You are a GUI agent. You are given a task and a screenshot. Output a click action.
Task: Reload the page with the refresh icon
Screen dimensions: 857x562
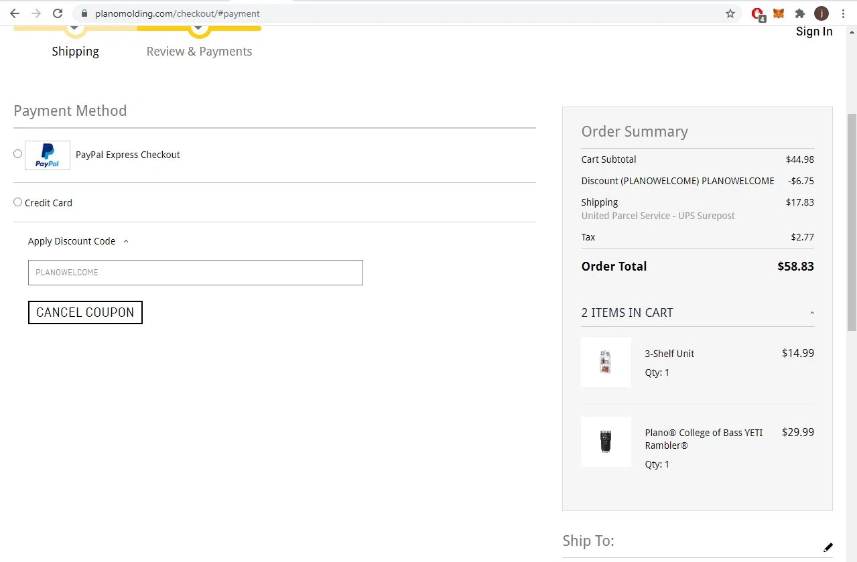[58, 13]
